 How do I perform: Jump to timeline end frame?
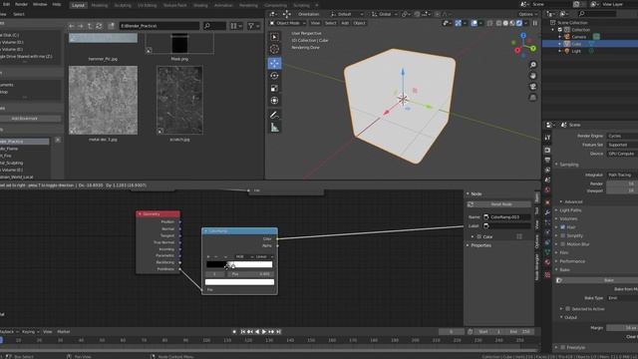tap(279, 332)
